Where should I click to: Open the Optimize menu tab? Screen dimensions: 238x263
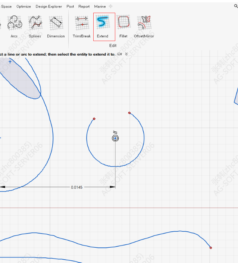pos(24,6)
